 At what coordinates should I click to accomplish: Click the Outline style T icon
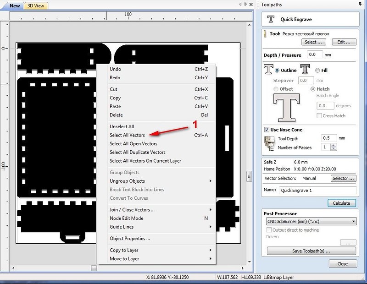pyautogui.click(x=268, y=70)
